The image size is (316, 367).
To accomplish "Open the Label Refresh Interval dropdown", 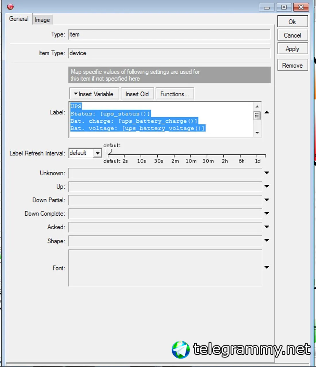I will (98, 153).
